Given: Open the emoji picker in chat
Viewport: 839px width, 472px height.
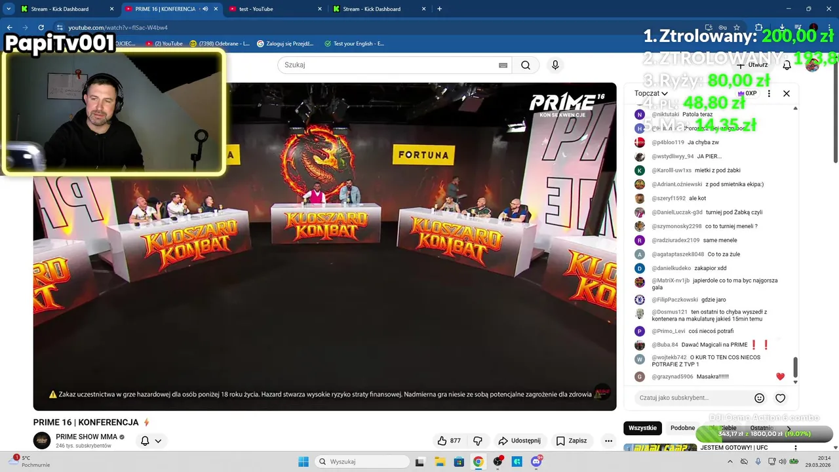Looking at the screenshot, I should pos(760,398).
